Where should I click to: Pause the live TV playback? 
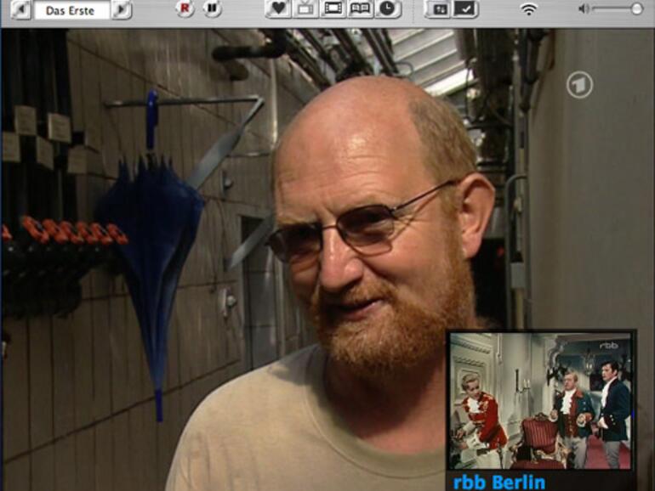[x=212, y=8]
